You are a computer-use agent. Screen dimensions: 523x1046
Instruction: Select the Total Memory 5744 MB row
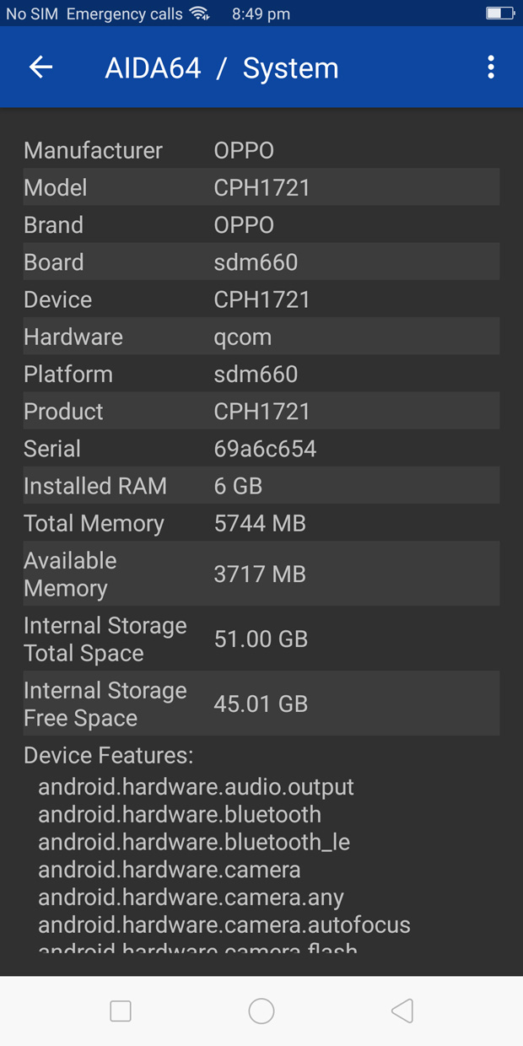(x=261, y=523)
